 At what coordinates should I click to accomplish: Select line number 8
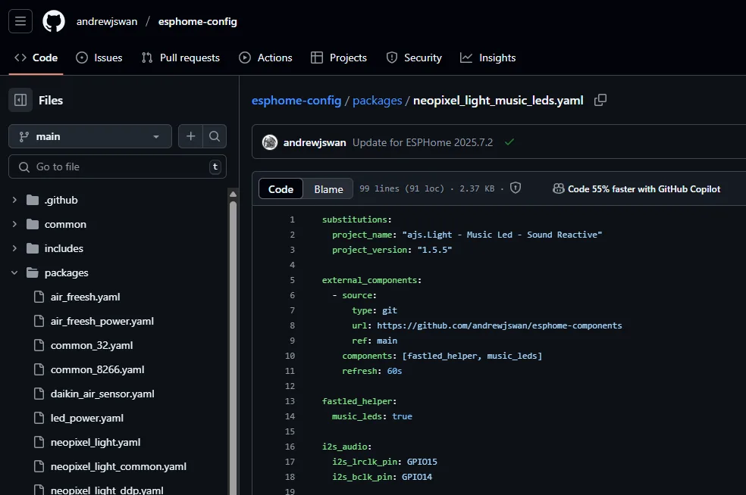point(292,325)
